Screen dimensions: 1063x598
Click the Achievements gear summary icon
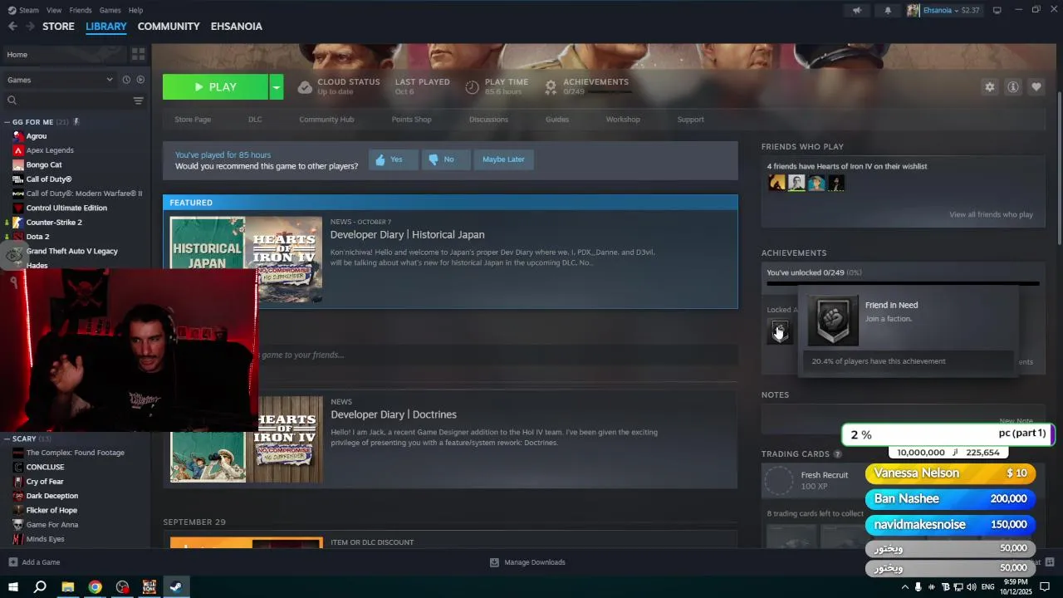(x=551, y=87)
